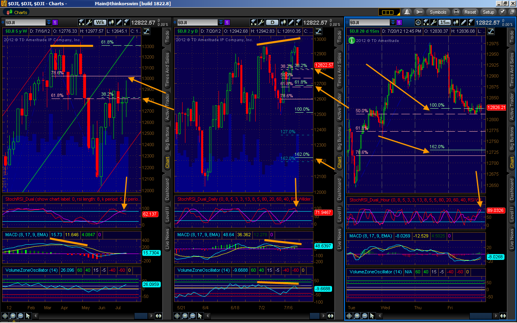Open the 15m timeframe selector

coord(445,23)
